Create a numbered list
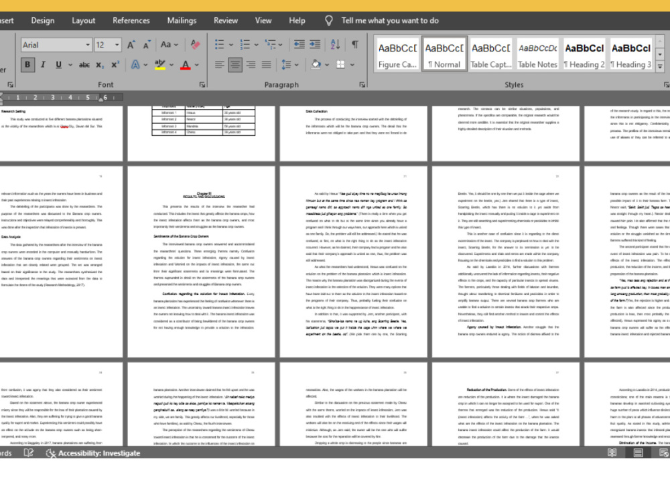This screenshot has height=502, width=670. click(245, 44)
